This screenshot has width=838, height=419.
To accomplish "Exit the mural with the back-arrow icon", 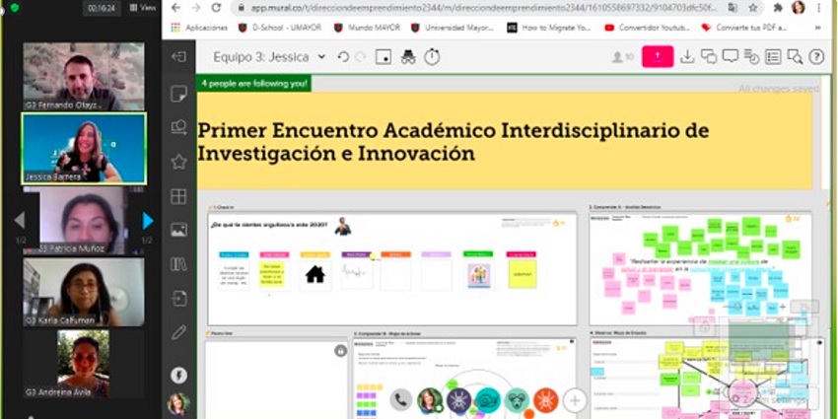I will pos(178,57).
